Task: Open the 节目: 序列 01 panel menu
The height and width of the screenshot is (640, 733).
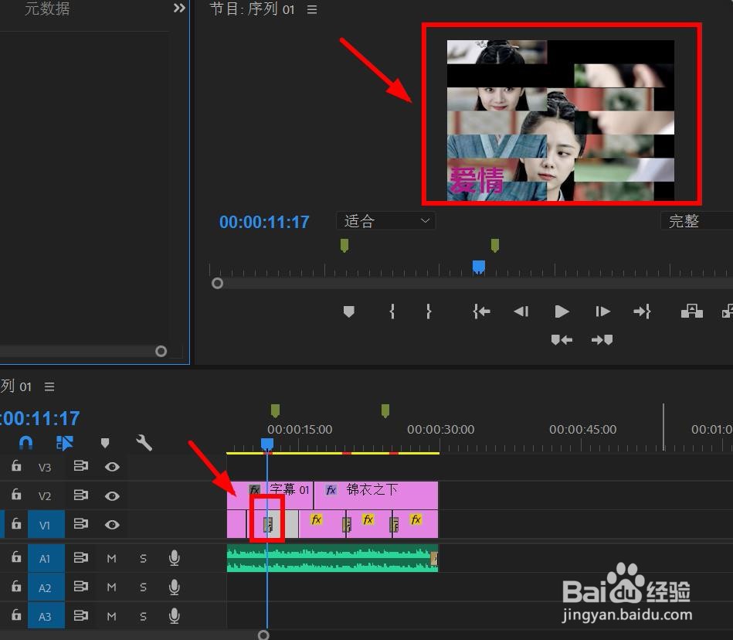Action: 312,9
